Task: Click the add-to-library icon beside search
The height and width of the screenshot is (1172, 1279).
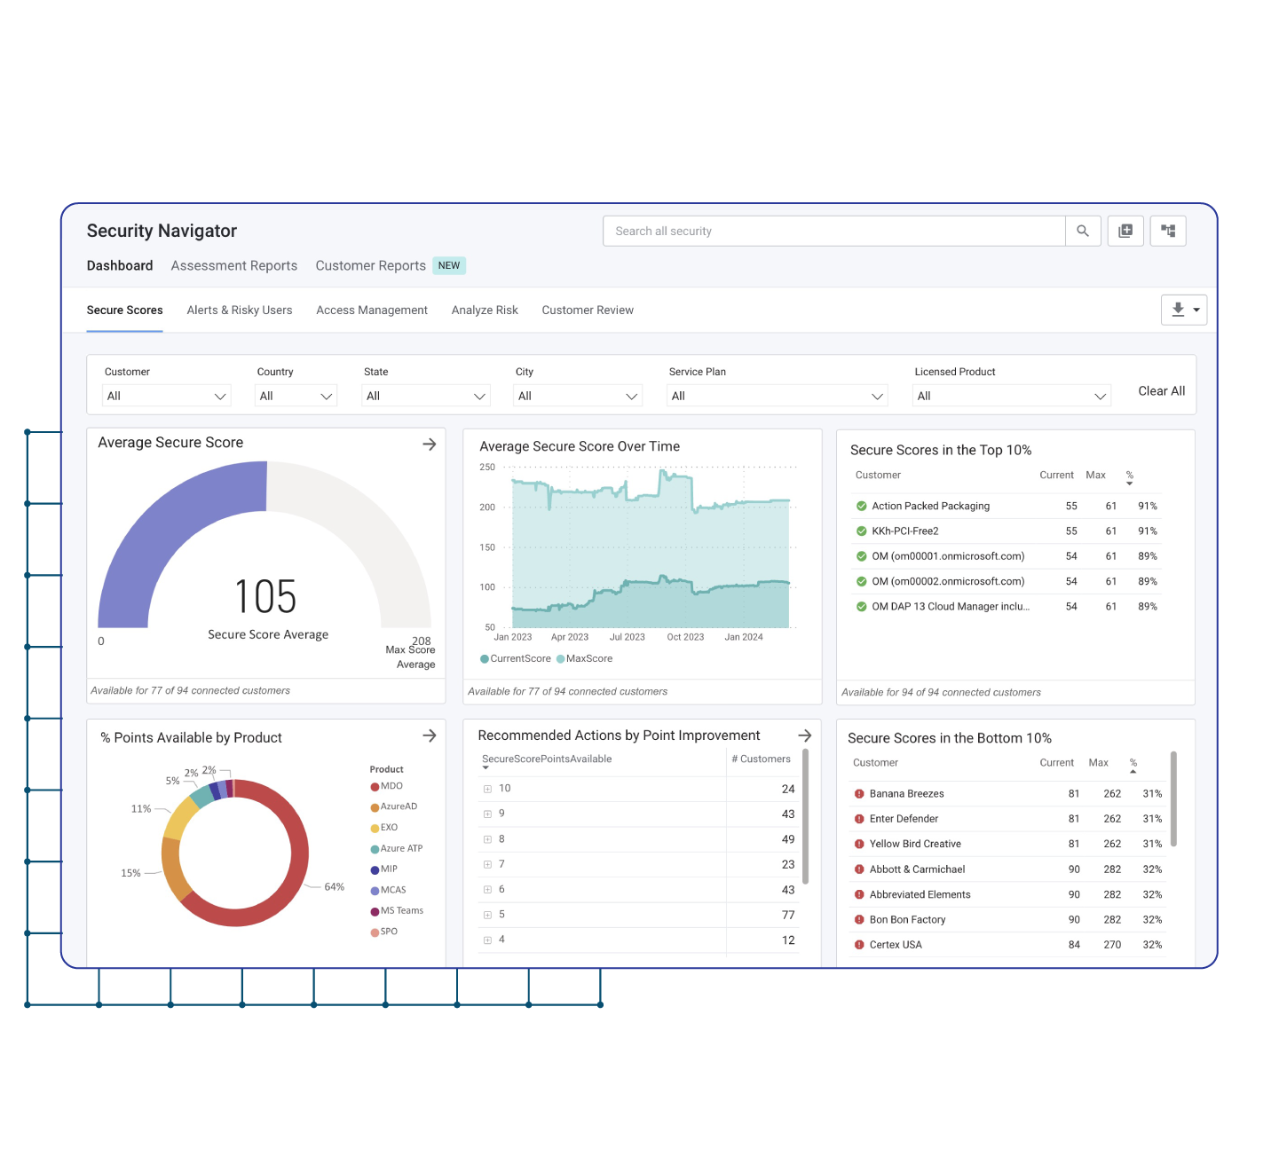Action: pyautogui.click(x=1125, y=231)
